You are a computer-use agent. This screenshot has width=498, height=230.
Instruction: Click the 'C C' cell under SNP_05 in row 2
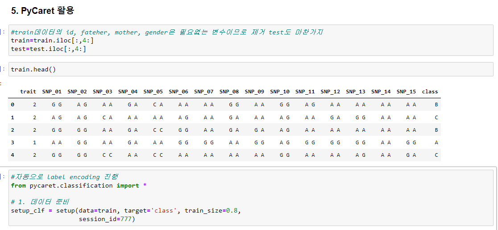pos(158,130)
